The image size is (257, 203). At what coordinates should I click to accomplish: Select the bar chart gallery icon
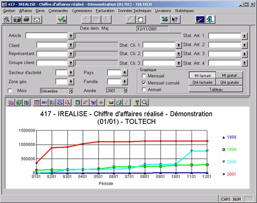(11, 103)
